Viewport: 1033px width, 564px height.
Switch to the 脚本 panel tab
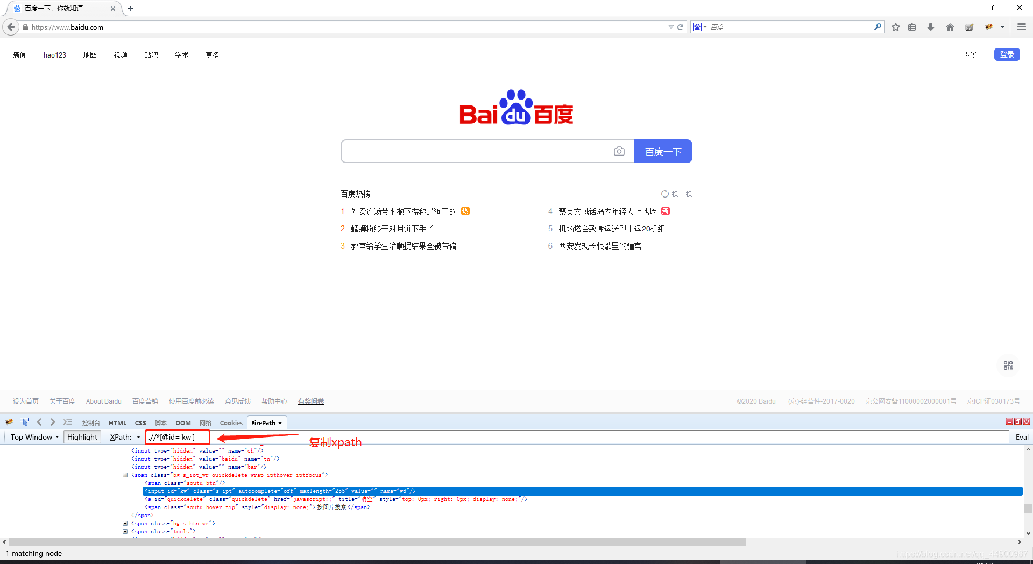(x=161, y=423)
